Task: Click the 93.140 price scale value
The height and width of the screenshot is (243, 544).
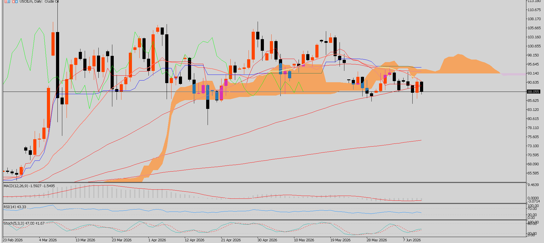Action: (533, 73)
